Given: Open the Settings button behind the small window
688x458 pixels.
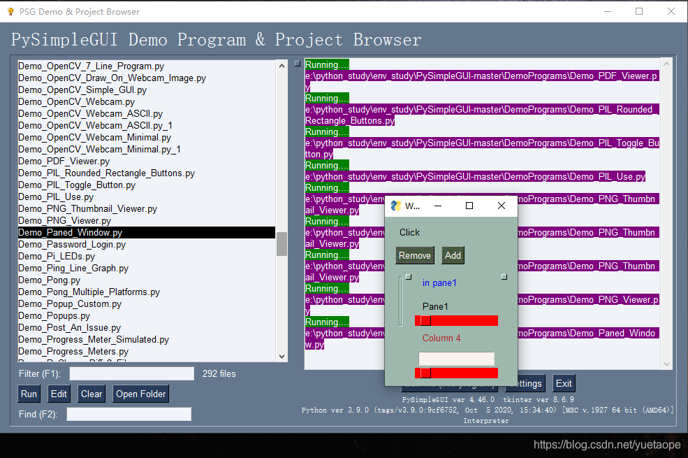Looking at the screenshot, I should point(532,383).
